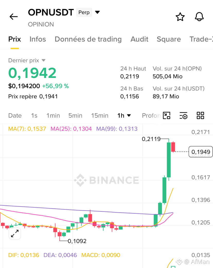Click the tall green breakout candle
This screenshot has width=213, height=268.
[169, 160]
